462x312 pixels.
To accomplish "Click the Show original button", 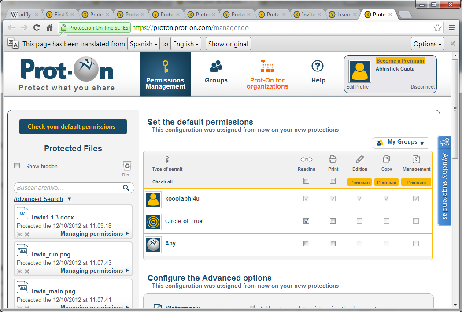I will [x=228, y=44].
